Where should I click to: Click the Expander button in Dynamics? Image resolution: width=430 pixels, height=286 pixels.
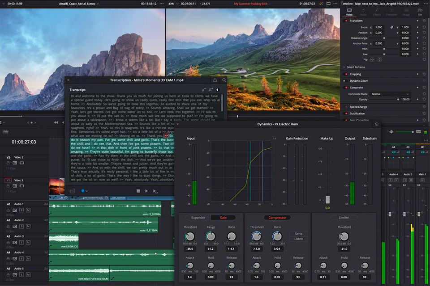click(198, 218)
